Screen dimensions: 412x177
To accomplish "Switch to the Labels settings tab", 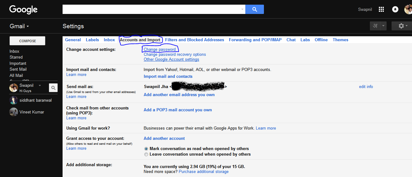I will pyautogui.click(x=92, y=40).
